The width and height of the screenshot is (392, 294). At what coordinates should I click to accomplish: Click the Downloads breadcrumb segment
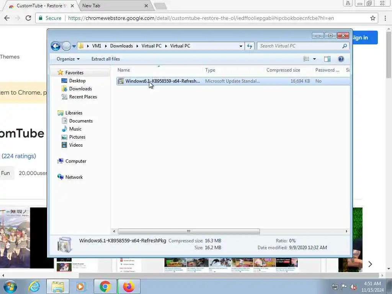coord(121,46)
